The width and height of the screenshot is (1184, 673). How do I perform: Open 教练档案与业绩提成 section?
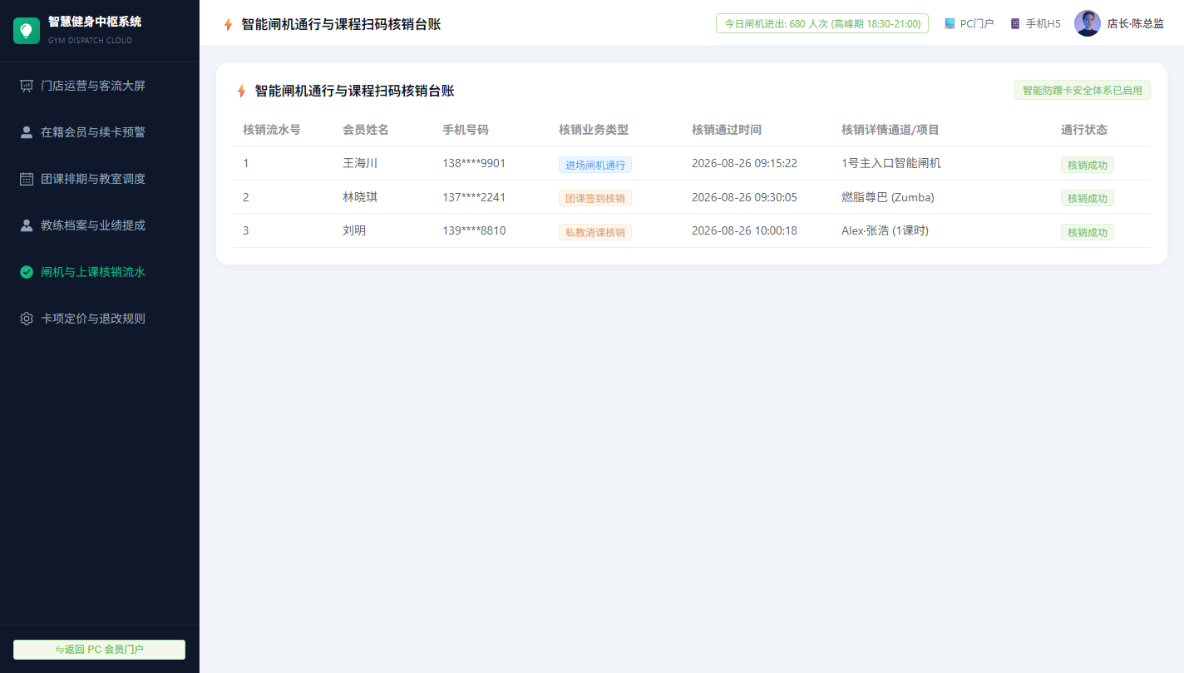tap(100, 225)
